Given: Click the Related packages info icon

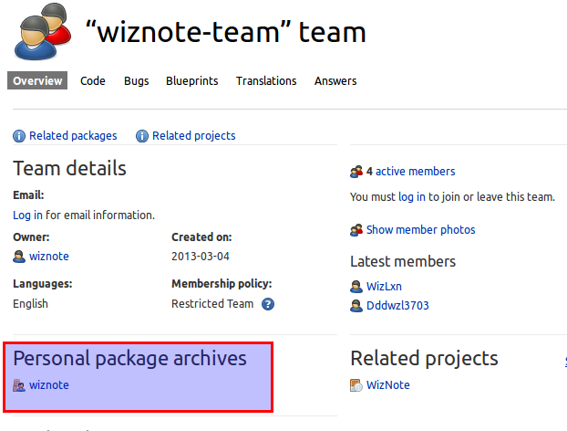Looking at the screenshot, I should [19, 136].
